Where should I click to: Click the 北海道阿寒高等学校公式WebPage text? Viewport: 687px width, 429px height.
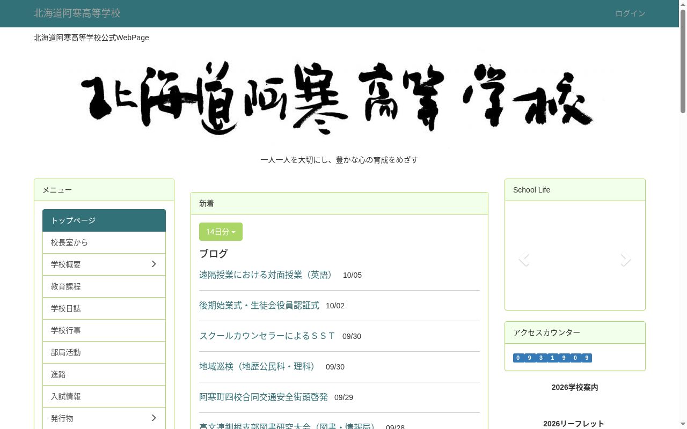tap(91, 38)
